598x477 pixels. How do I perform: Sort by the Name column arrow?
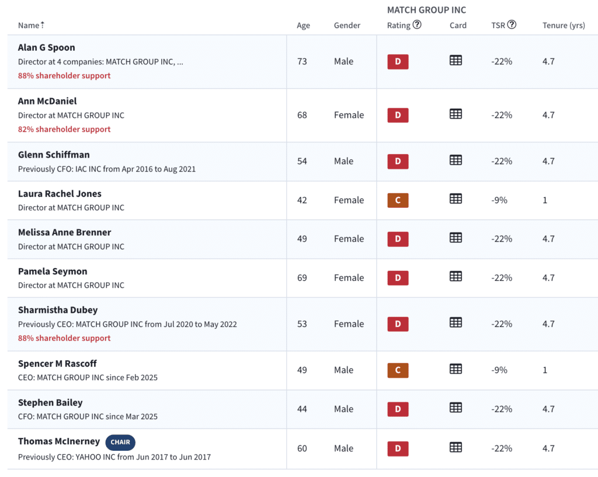point(42,25)
